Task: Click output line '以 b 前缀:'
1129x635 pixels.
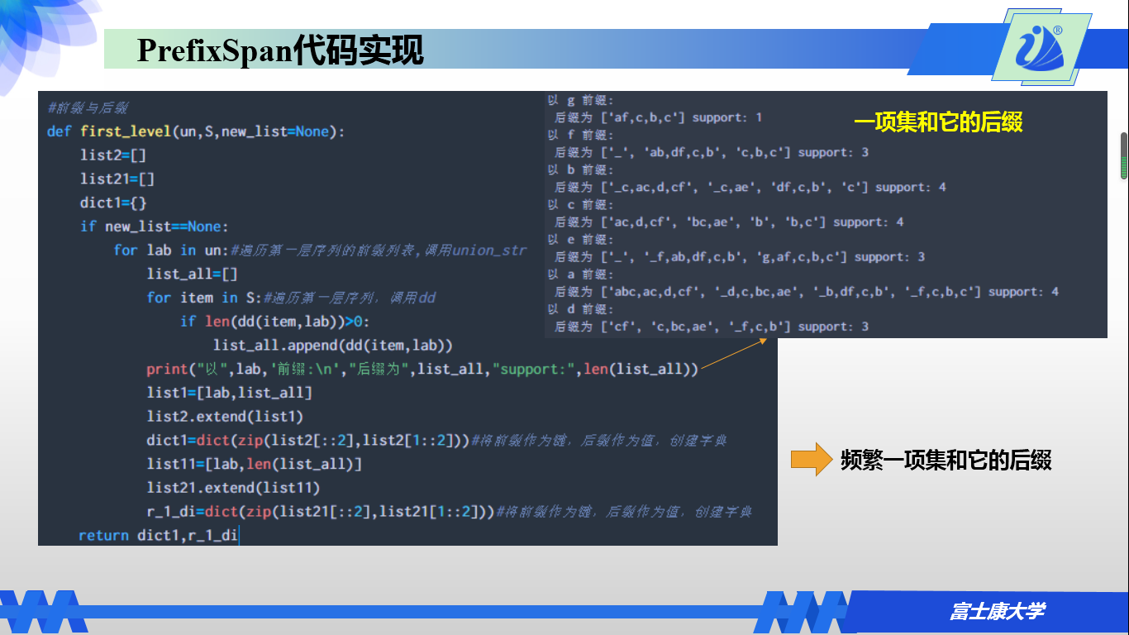Action: tap(580, 169)
